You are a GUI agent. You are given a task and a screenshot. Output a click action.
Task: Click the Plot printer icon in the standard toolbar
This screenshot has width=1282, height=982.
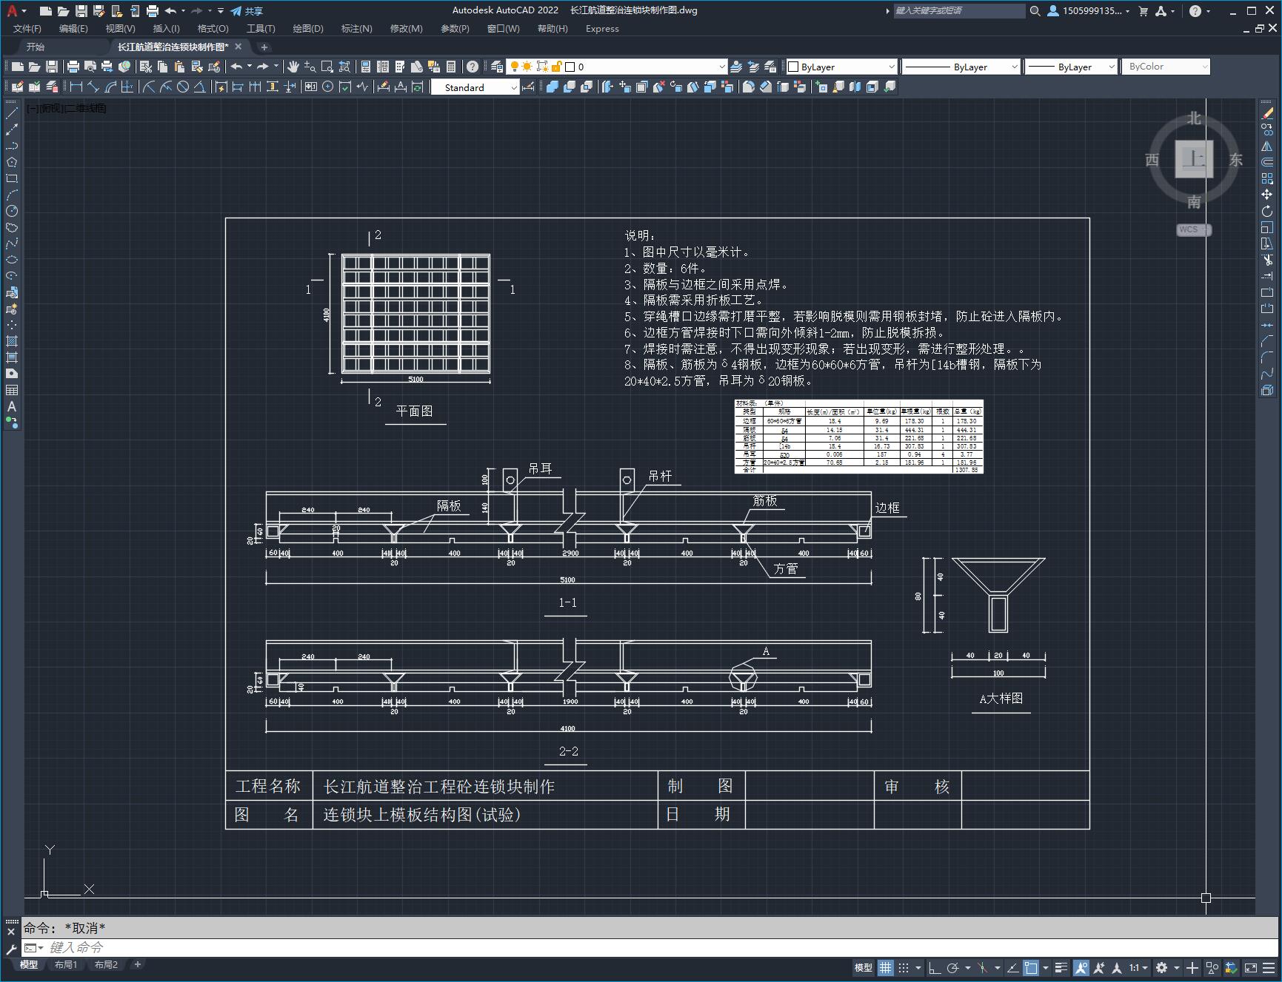pos(73,67)
